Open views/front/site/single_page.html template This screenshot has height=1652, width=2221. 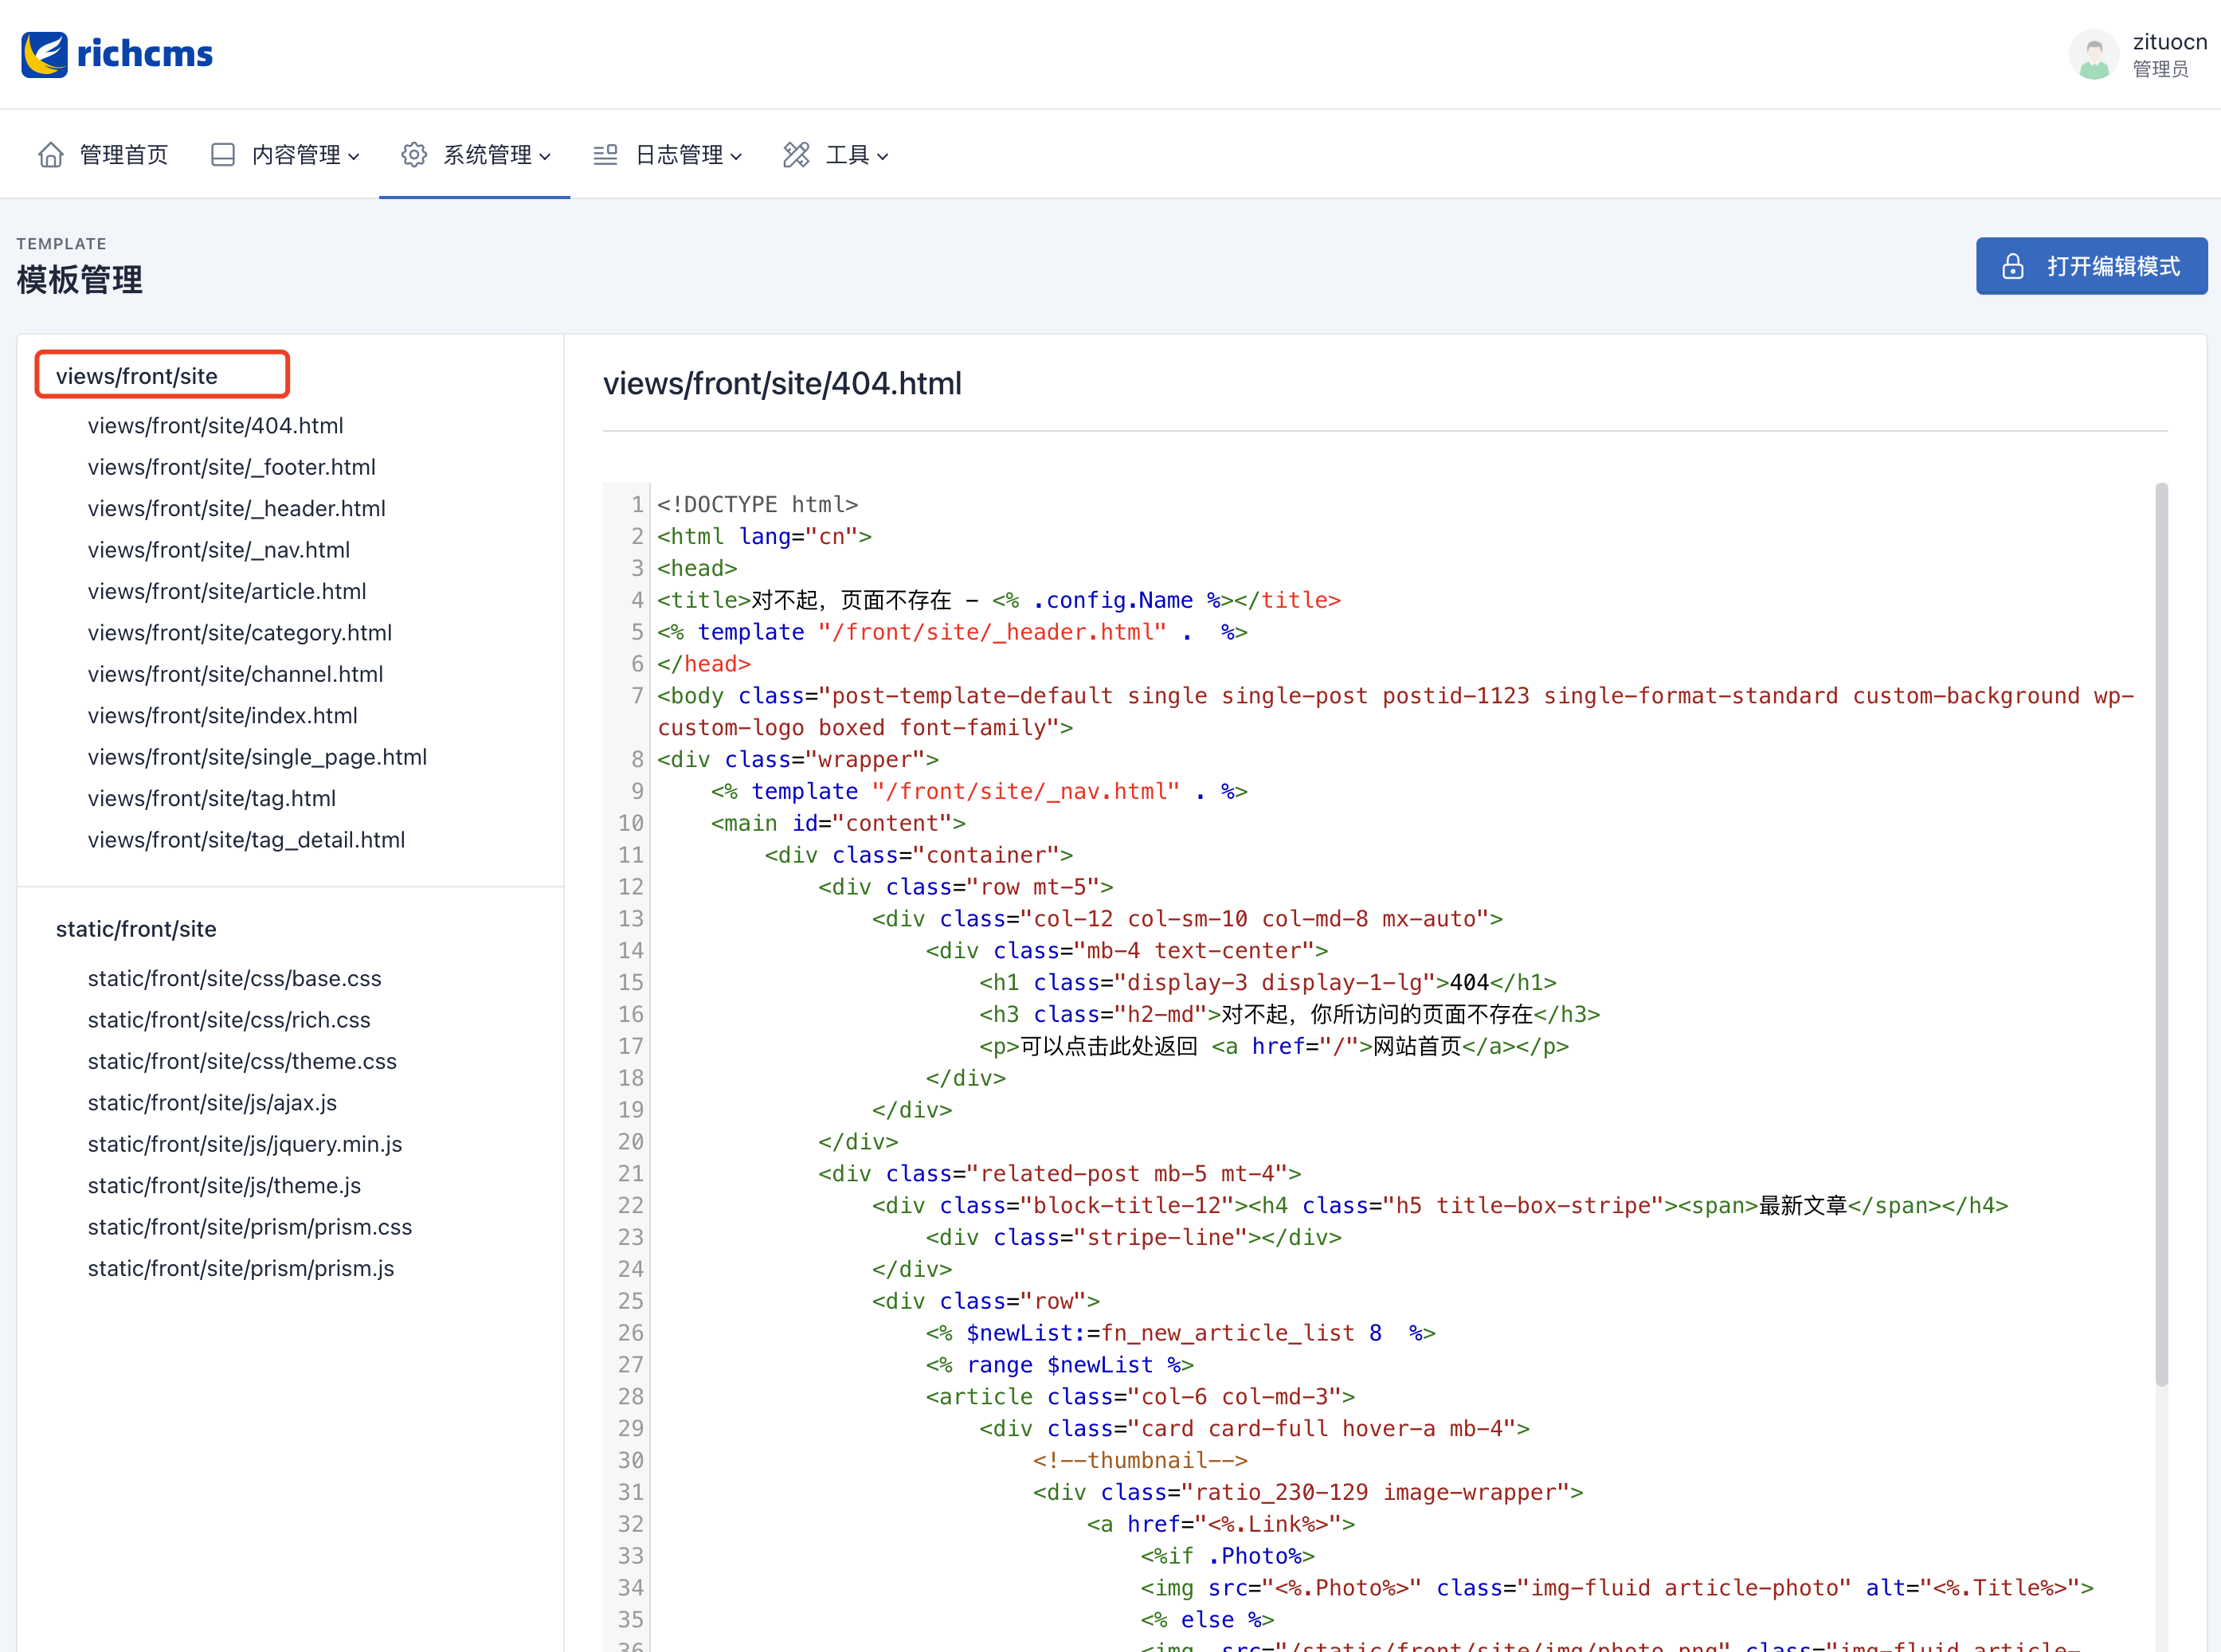click(257, 757)
